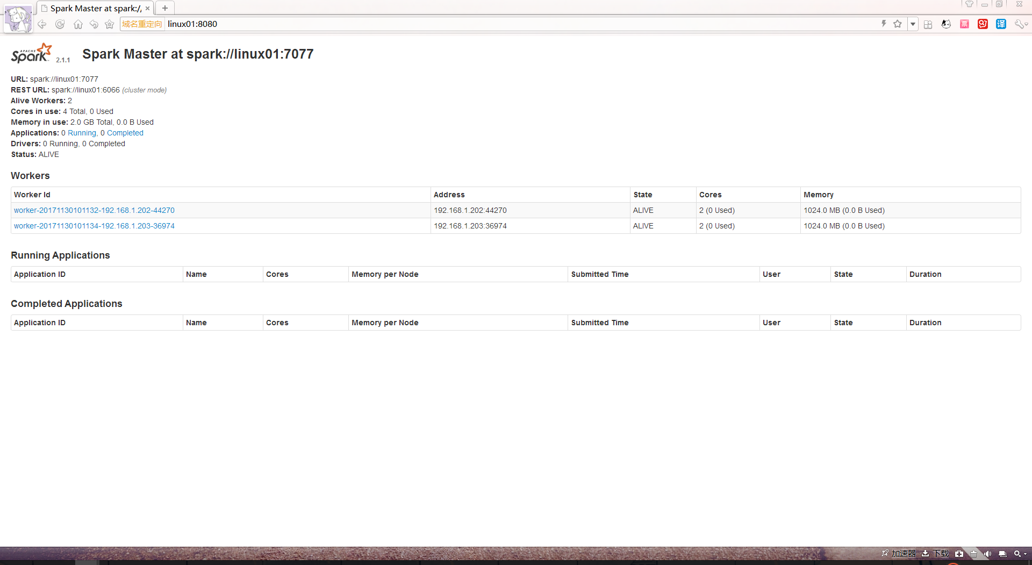1032x565 pixels.
Task: Click the window/screen icon in status bar
Action: (1002, 554)
